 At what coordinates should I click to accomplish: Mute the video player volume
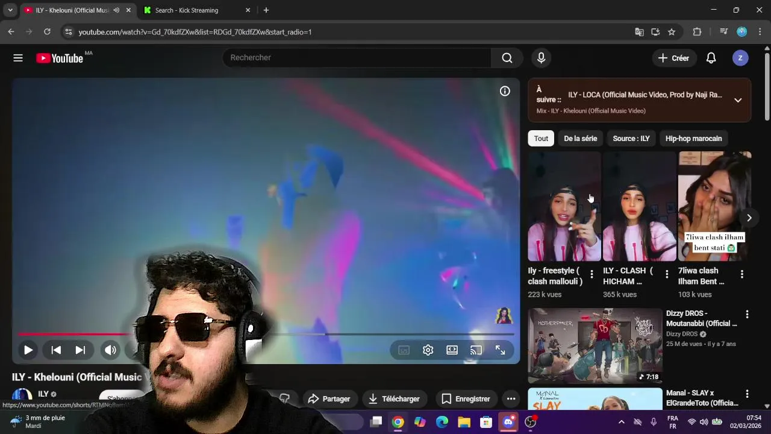tap(110, 350)
